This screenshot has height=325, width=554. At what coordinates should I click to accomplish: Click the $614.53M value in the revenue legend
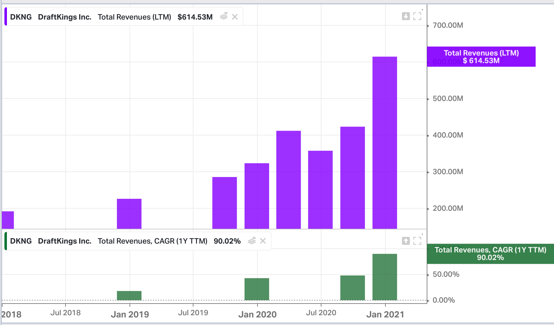(195, 17)
